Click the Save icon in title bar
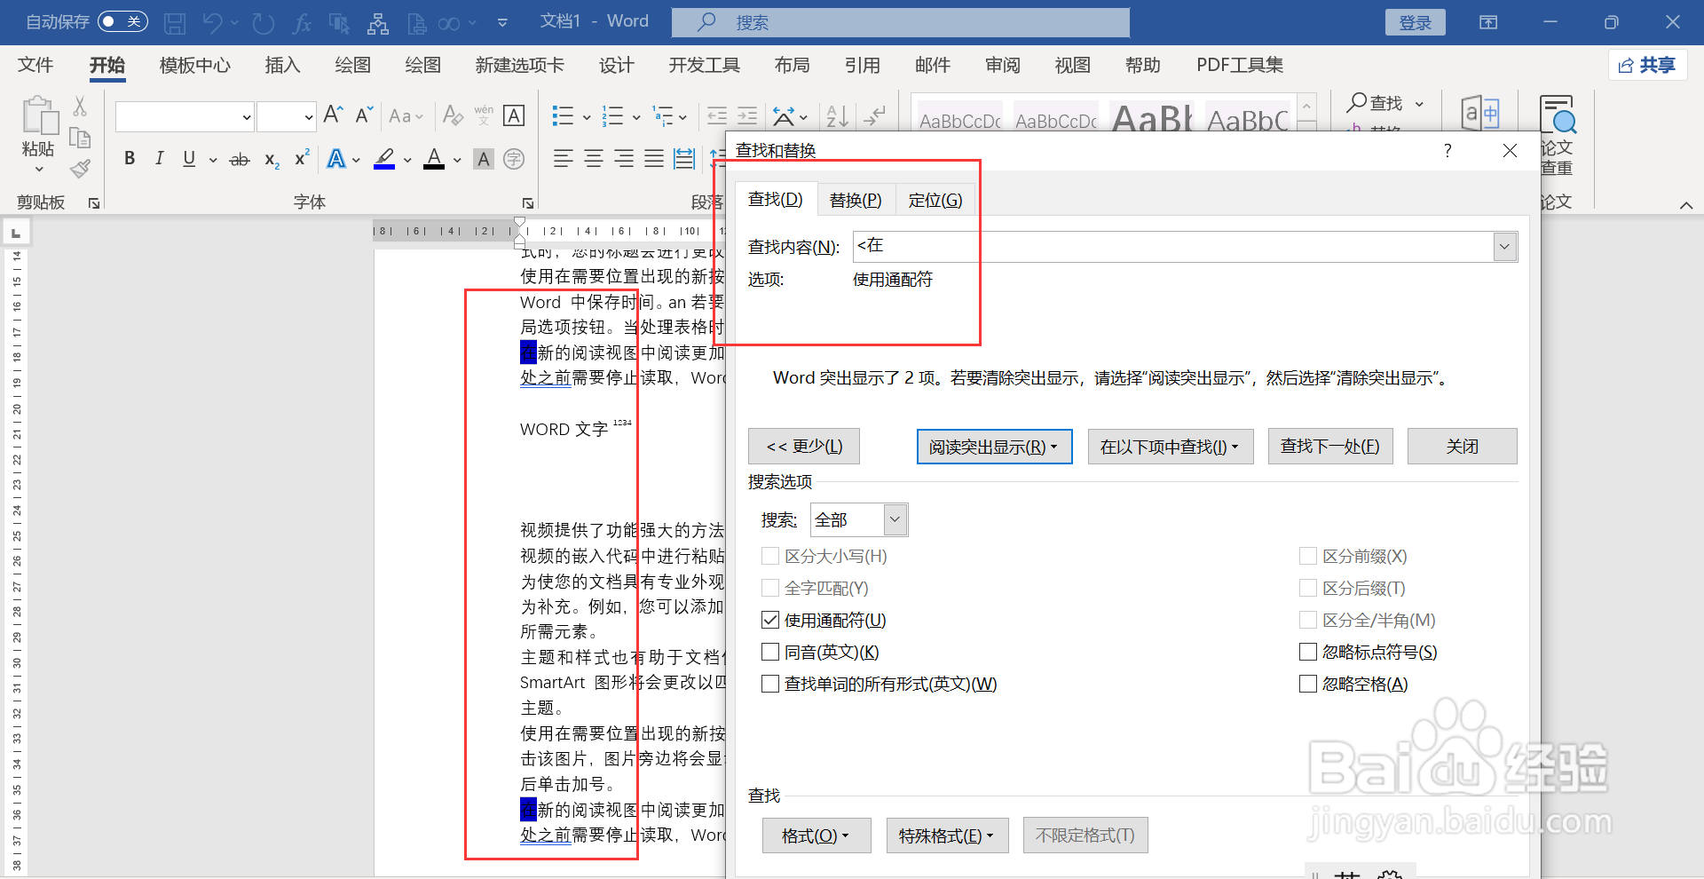 click(175, 23)
